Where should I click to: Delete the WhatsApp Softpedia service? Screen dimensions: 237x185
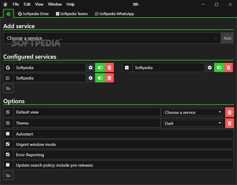pos(109,78)
